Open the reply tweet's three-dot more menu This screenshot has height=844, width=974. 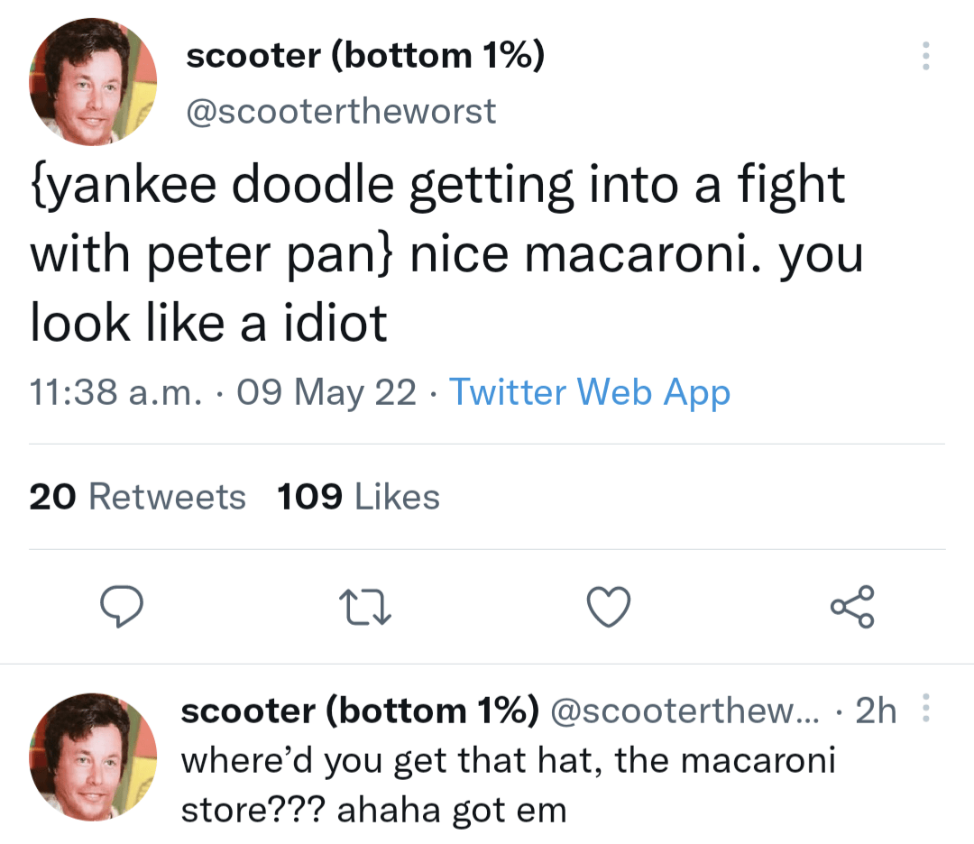click(923, 710)
